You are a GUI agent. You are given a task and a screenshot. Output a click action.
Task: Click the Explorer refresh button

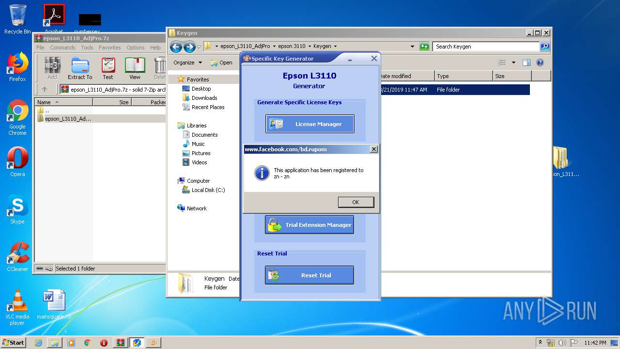pyautogui.click(x=424, y=47)
